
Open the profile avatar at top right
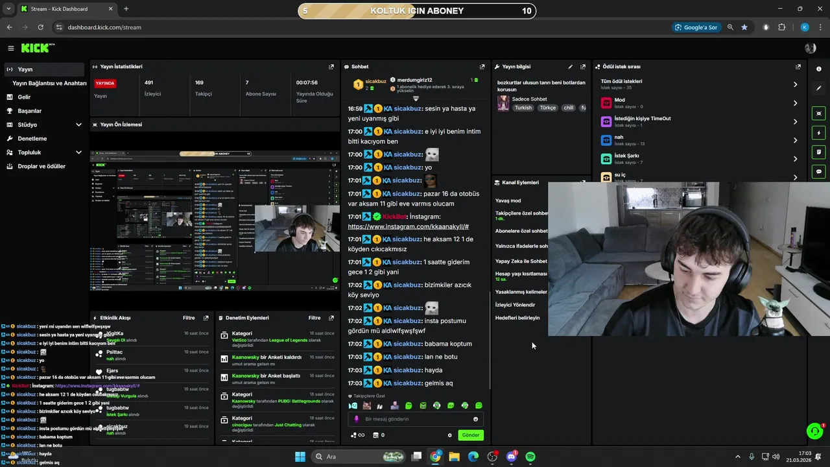click(x=810, y=48)
